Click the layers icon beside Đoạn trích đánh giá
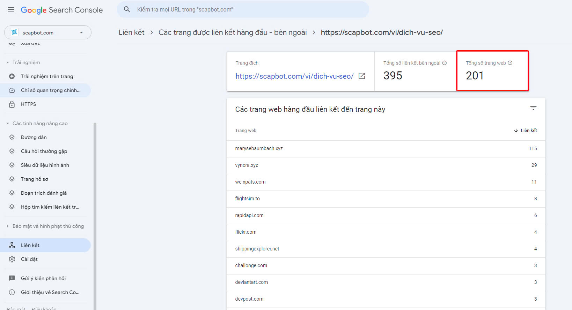The image size is (572, 310). click(12, 193)
